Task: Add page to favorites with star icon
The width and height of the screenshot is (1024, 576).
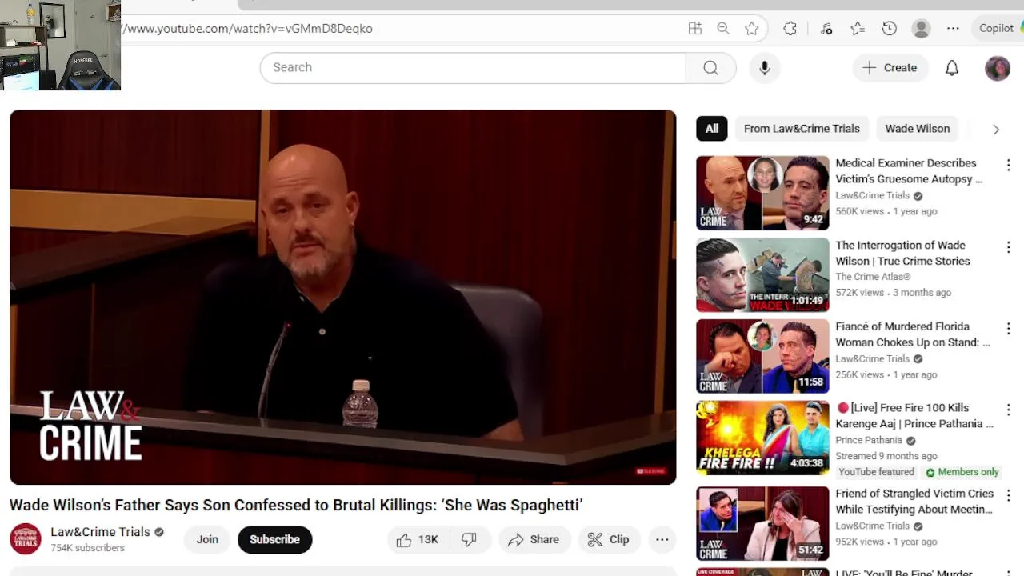Action: click(751, 28)
